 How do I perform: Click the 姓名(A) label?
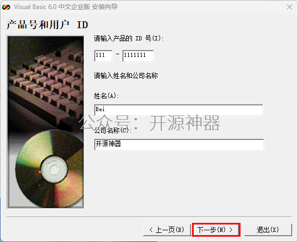(x=106, y=96)
